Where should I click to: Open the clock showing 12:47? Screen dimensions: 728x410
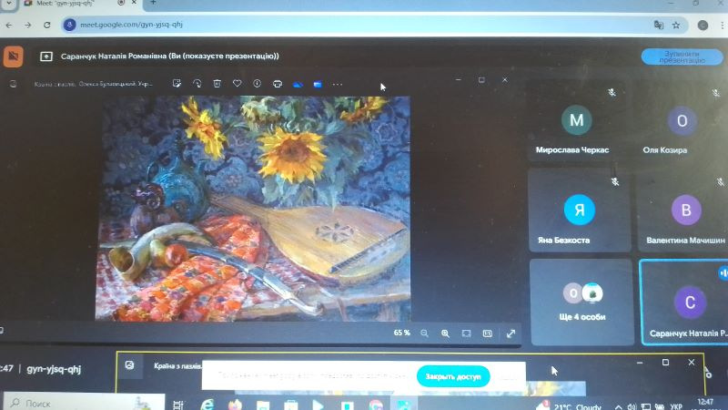(705, 404)
